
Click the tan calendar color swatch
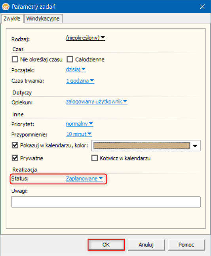click(142, 145)
